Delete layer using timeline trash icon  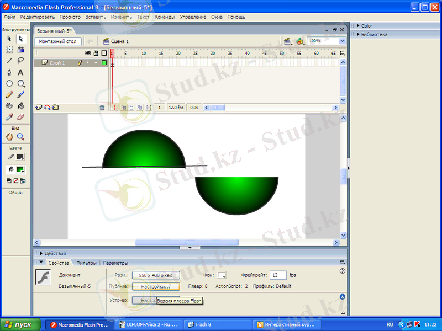click(x=102, y=108)
